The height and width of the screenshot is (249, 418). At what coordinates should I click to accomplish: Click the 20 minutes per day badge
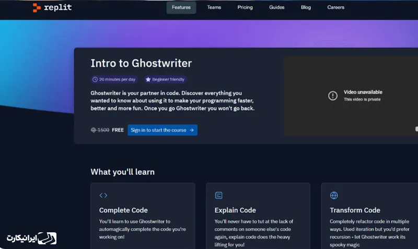click(114, 79)
